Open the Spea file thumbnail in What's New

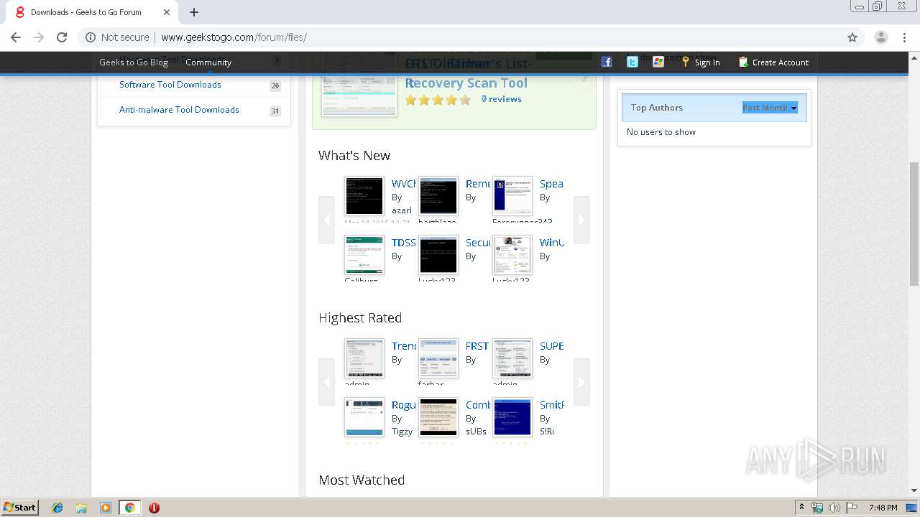pos(512,196)
